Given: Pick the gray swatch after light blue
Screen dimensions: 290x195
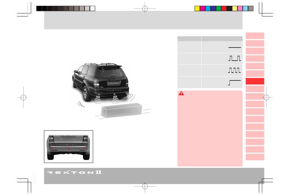Looking at the screenshot, I should coord(251,9).
